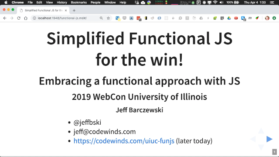
Task: Click the Pocket extension icon
Action: click(x=124, y=18)
